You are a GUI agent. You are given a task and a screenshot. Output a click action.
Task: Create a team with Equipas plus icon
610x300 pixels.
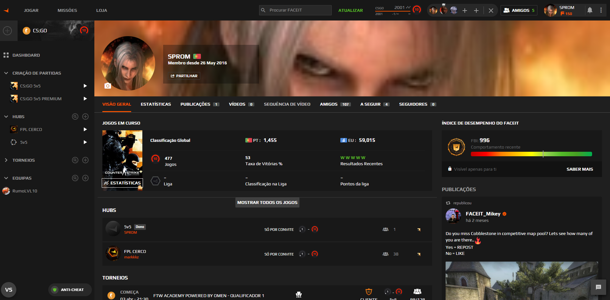pyautogui.click(x=85, y=178)
